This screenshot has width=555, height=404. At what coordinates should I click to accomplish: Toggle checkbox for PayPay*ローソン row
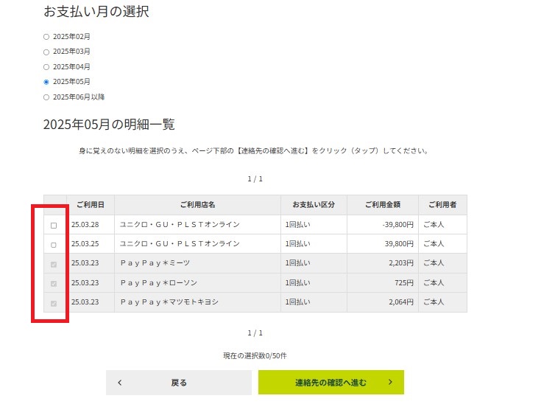pos(54,284)
